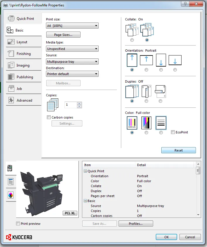This screenshot has width=207, height=247.
Task: Click the collate on pages icon
Action: pyautogui.click(x=147, y=30)
